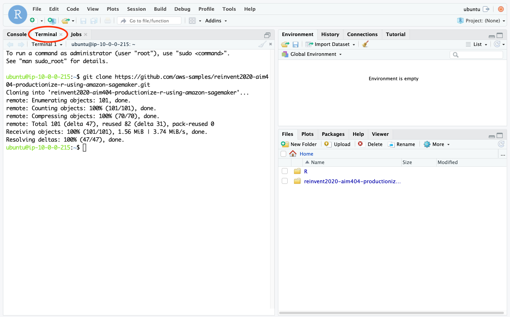
Task: Close the Jobs tab
Action: [86, 34]
